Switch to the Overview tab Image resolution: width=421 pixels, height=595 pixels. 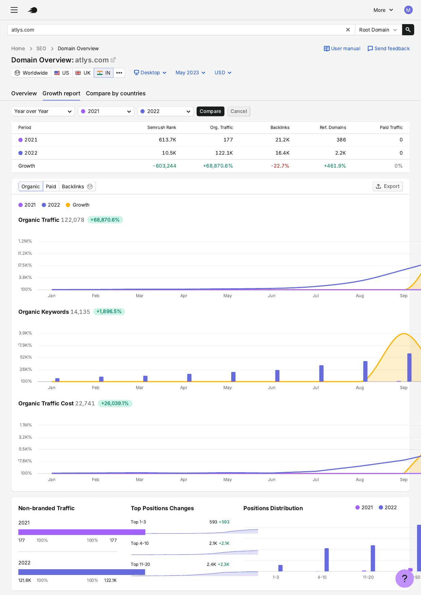point(24,93)
